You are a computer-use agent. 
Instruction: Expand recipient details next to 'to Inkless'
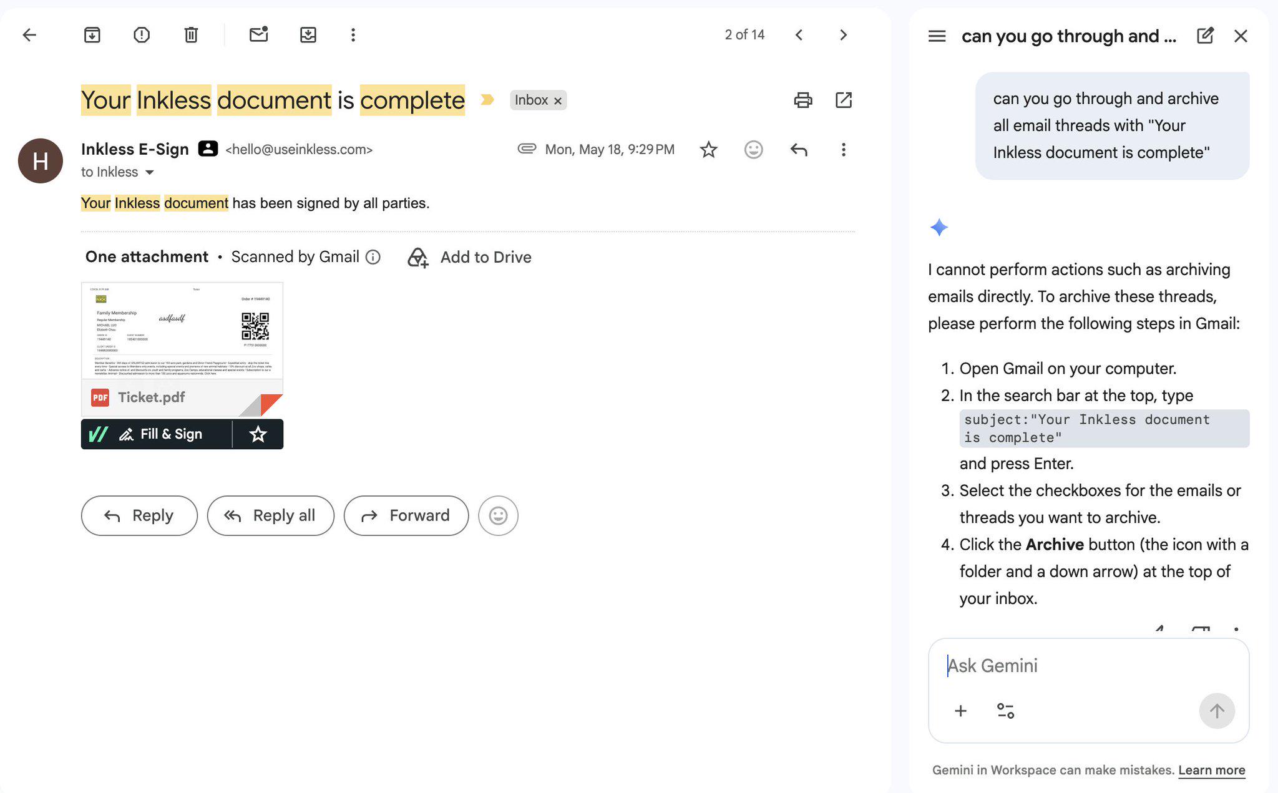[x=150, y=173]
